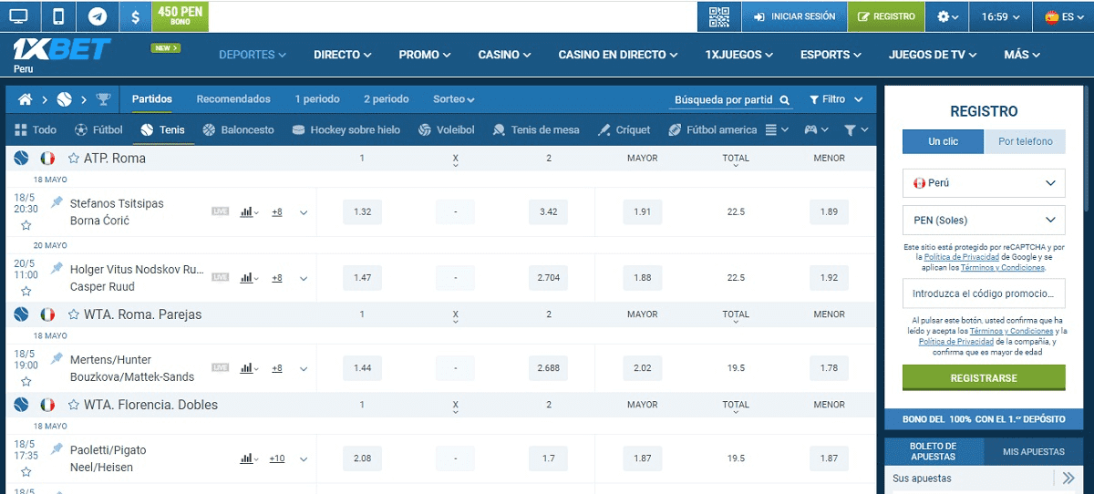1094x494 pixels.
Task: Star the WTA. Florencia. Dobles league
Action: pos(74,405)
